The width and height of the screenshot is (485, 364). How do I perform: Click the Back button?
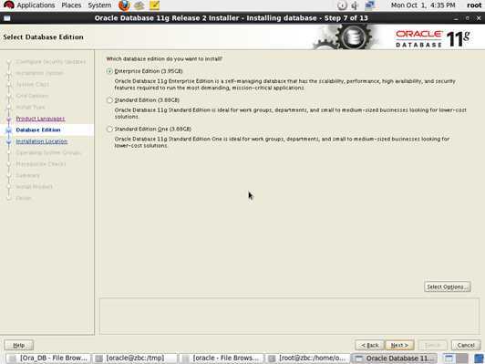[369, 345]
